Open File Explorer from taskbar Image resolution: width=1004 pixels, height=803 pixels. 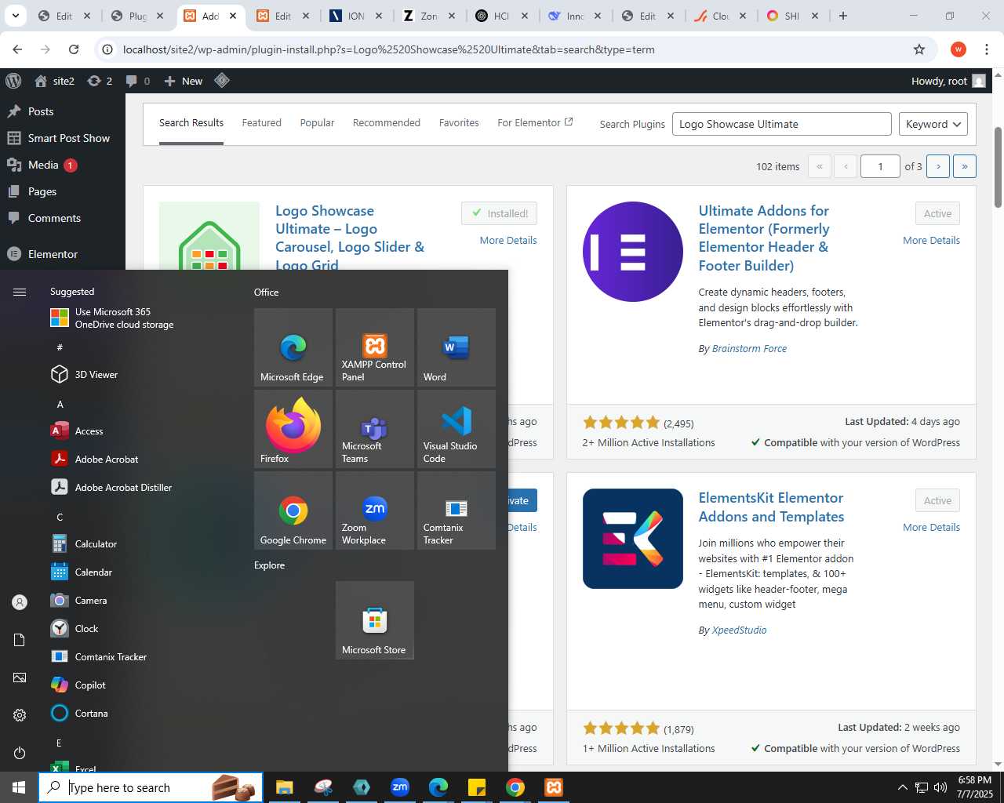click(284, 787)
